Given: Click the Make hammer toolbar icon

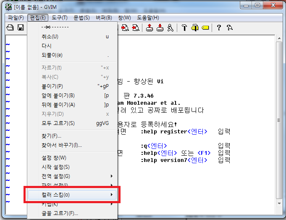Looking at the screenshot, I should (184, 28).
